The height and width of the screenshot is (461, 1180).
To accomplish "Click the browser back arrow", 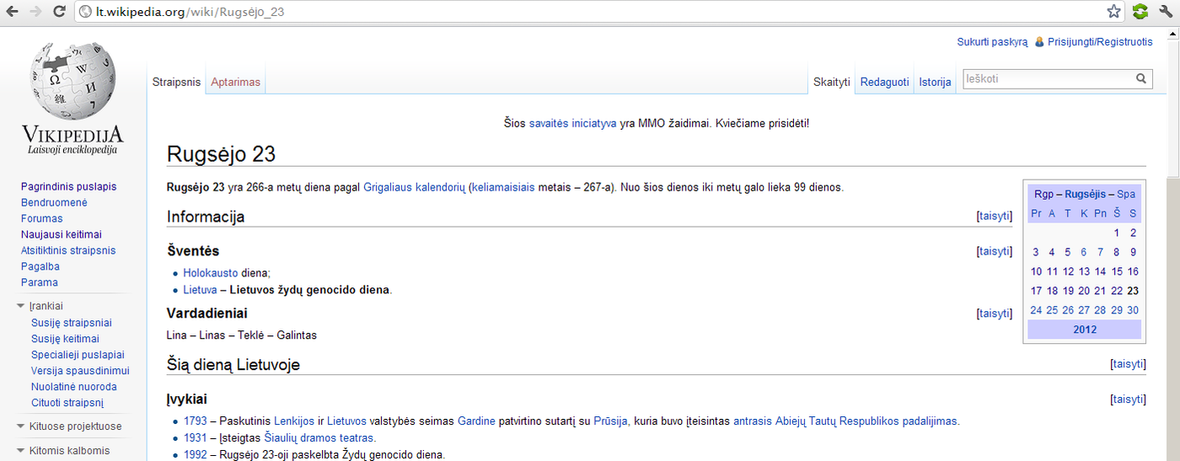I will click(13, 12).
